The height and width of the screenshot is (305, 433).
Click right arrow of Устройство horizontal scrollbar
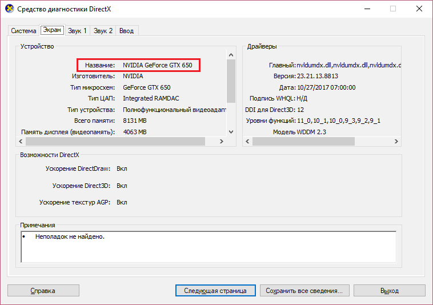tap(221, 141)
